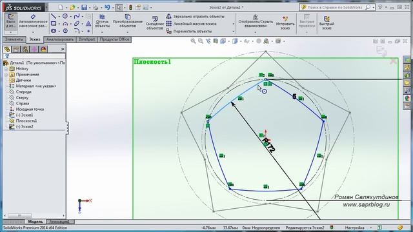The image size is (413, 232).
Task: Click the Исправить эскиз repair tool
Action: click(285, 23)
